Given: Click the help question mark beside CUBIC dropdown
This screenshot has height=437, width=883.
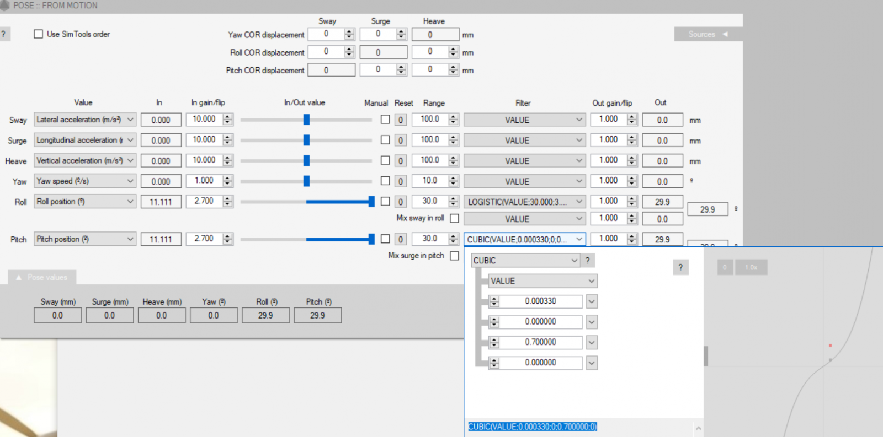Looking at the screenshot, I should 588,261.
